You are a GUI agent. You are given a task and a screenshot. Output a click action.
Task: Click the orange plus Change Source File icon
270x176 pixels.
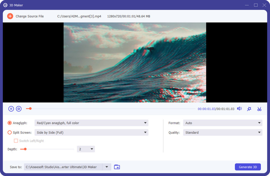coord(10,16)
